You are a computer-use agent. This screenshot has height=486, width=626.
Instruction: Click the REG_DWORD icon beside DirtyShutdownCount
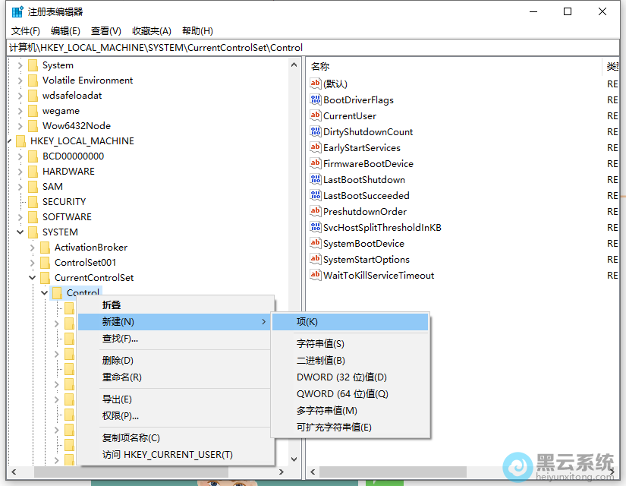click(316, 131)
